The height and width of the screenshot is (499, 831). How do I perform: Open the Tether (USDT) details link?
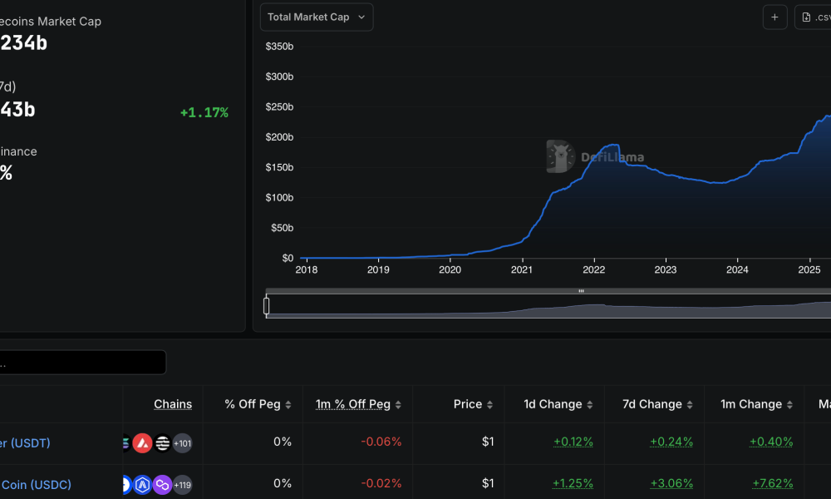tap(25, 443)
